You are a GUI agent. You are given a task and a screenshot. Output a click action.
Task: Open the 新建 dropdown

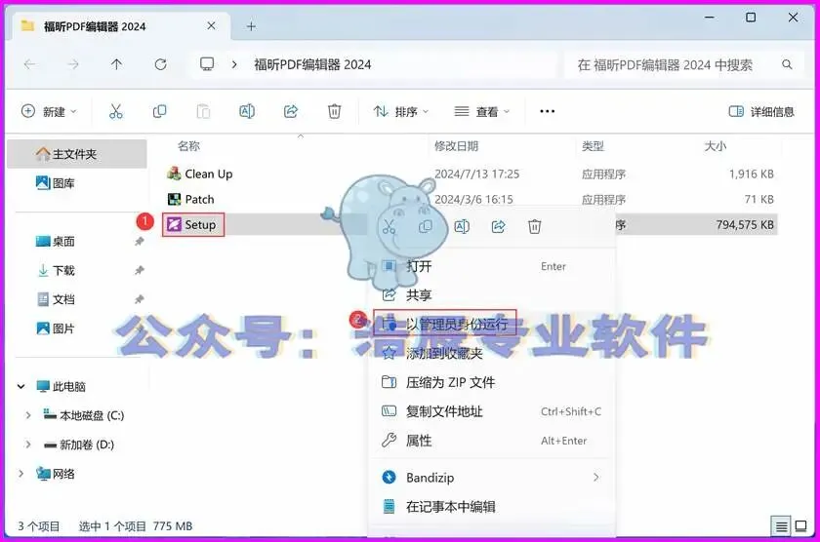tap(49, 111)
